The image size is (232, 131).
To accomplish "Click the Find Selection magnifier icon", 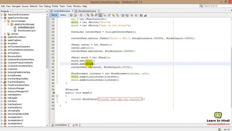I will pos(88,15).
